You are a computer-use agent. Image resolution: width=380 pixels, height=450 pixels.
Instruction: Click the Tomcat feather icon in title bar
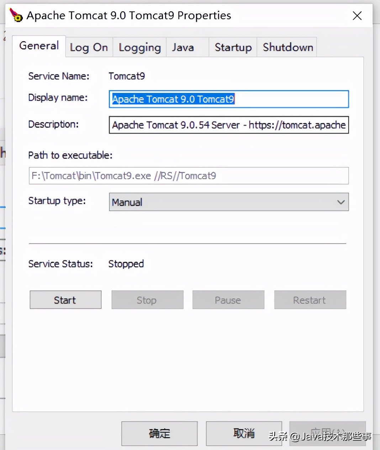point(16,15)
